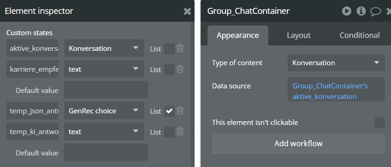Viewport: 391px width, 167px height.
Task: Open the Konversation state type dropdown
Action: coord(104,48)
